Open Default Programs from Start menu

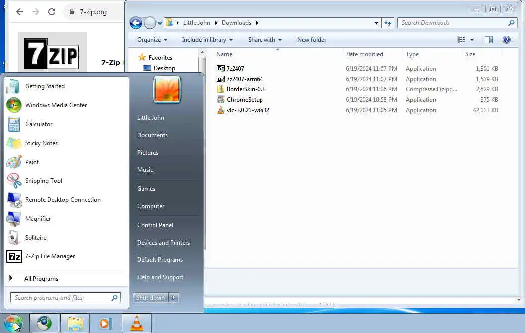(x=160, y=260)
